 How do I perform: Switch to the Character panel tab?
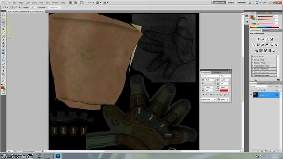(206, 72)
